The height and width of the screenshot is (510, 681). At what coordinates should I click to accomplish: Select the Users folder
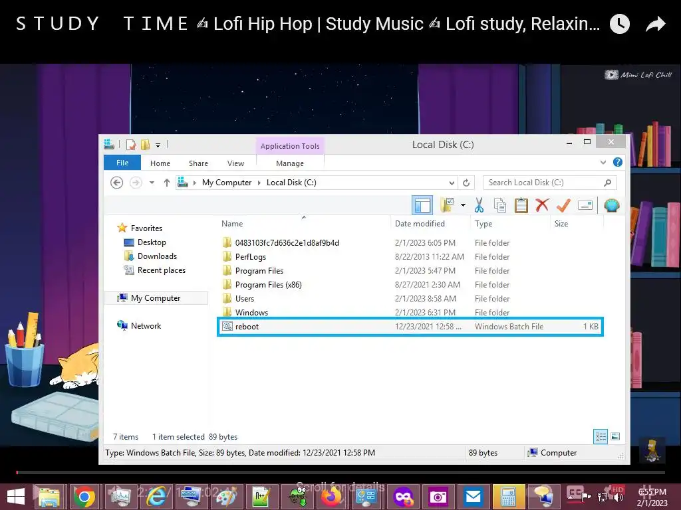click(x=410, y=298)
